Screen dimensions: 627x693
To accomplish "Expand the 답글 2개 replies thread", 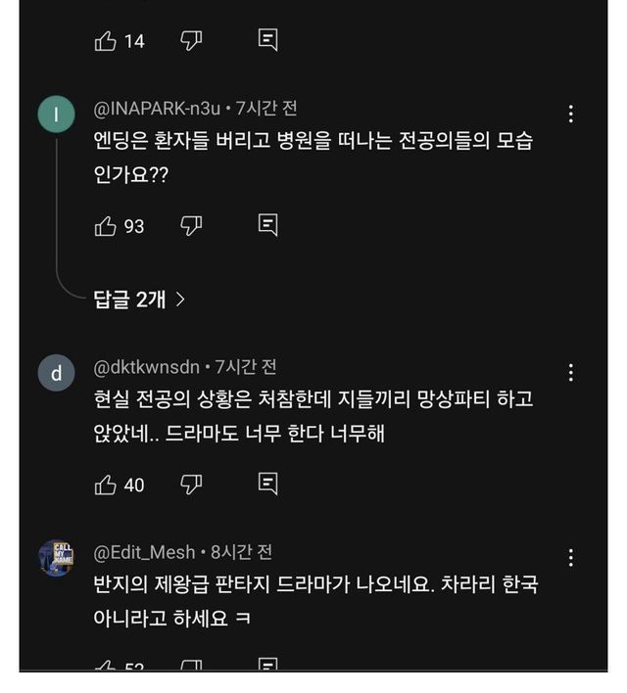I will pos(139,300).
